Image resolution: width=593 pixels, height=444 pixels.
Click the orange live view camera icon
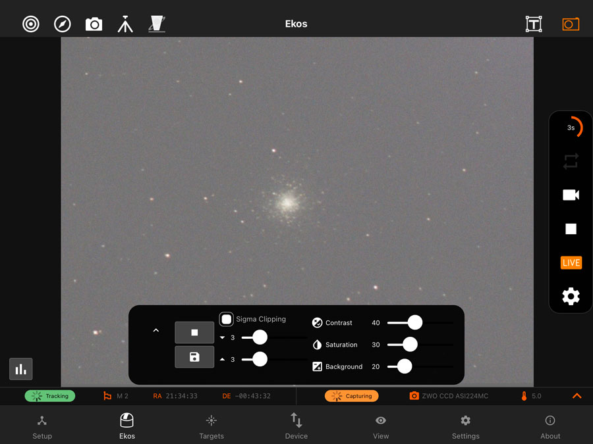(571, 24)
